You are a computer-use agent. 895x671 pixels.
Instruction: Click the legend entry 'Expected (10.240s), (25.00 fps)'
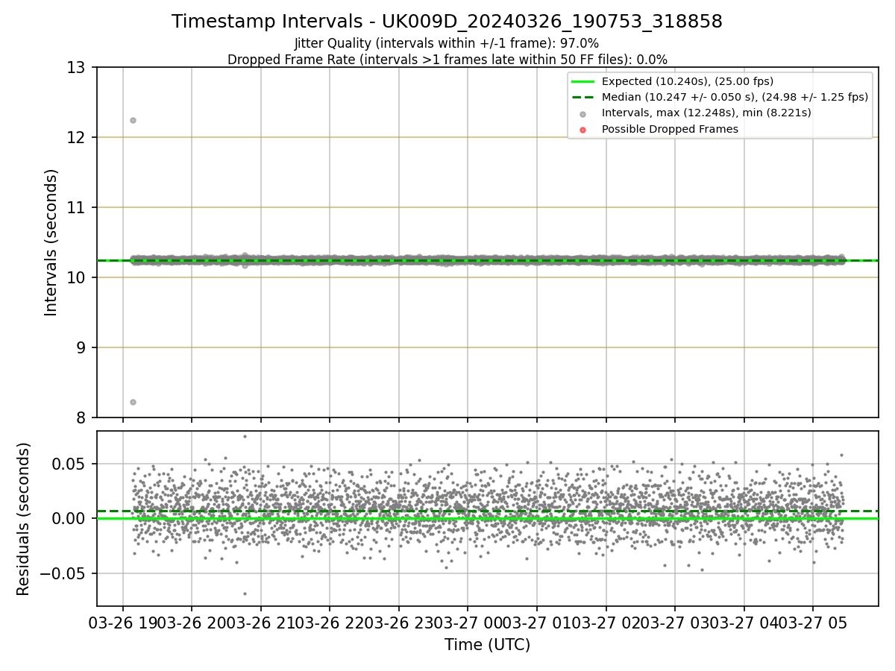click(x=688, y=81)
